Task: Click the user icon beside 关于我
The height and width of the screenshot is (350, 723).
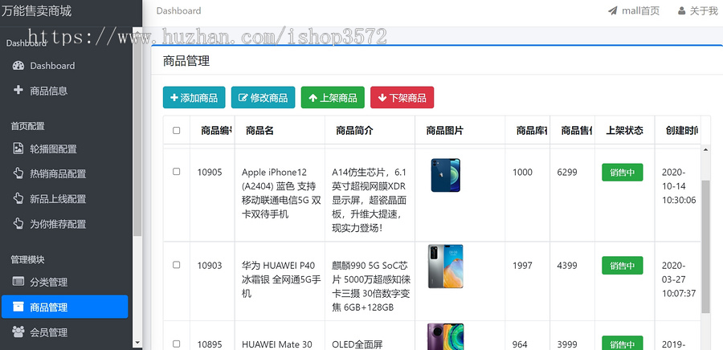Action: coord(681,11)
